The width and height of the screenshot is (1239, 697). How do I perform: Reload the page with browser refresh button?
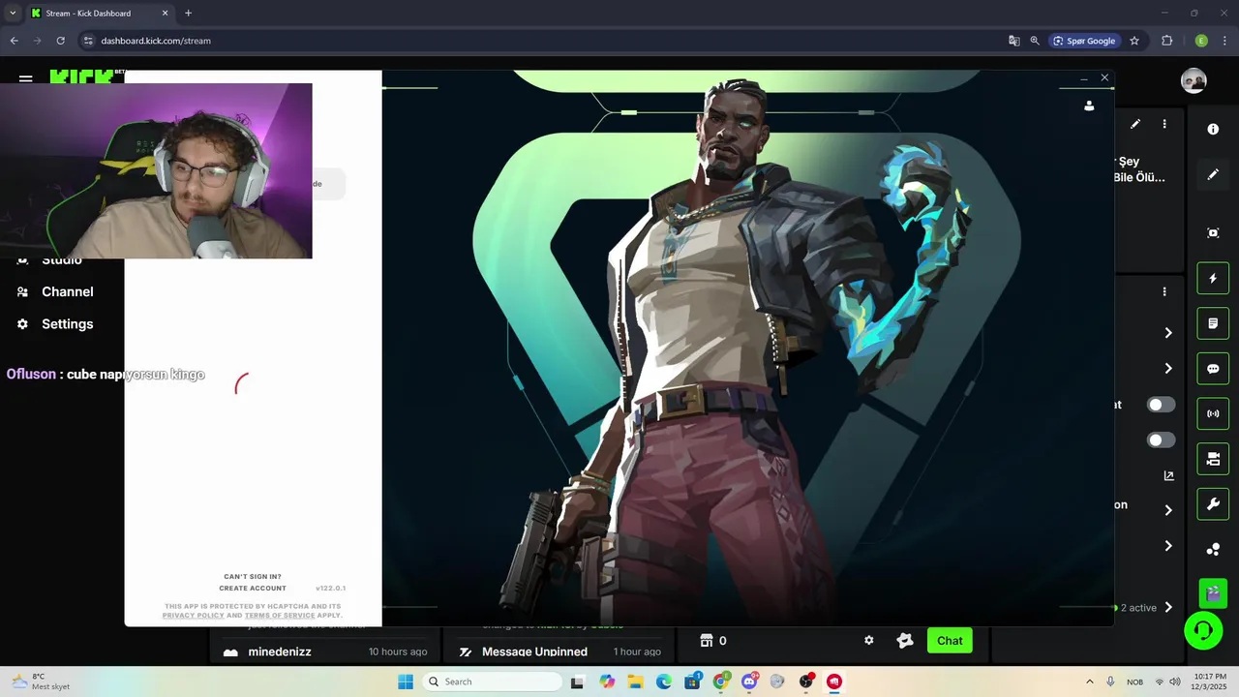[60, 41]
